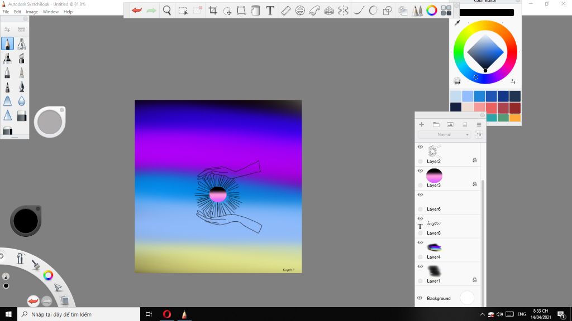572x321 pixels.
Task: Click the green Redo arrow in top toolbar
Action: [151, 10]
